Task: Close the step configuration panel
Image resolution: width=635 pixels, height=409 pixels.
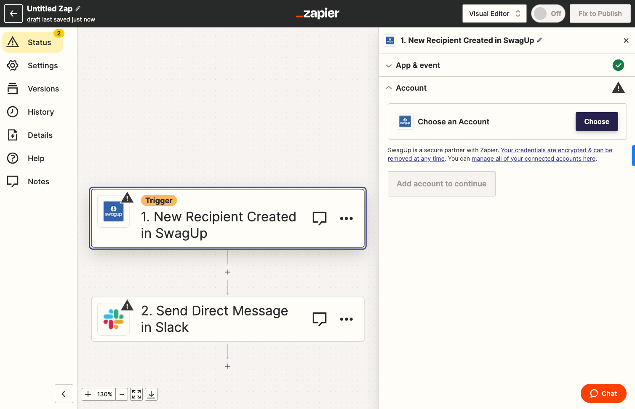Action: tap(626, 40)
